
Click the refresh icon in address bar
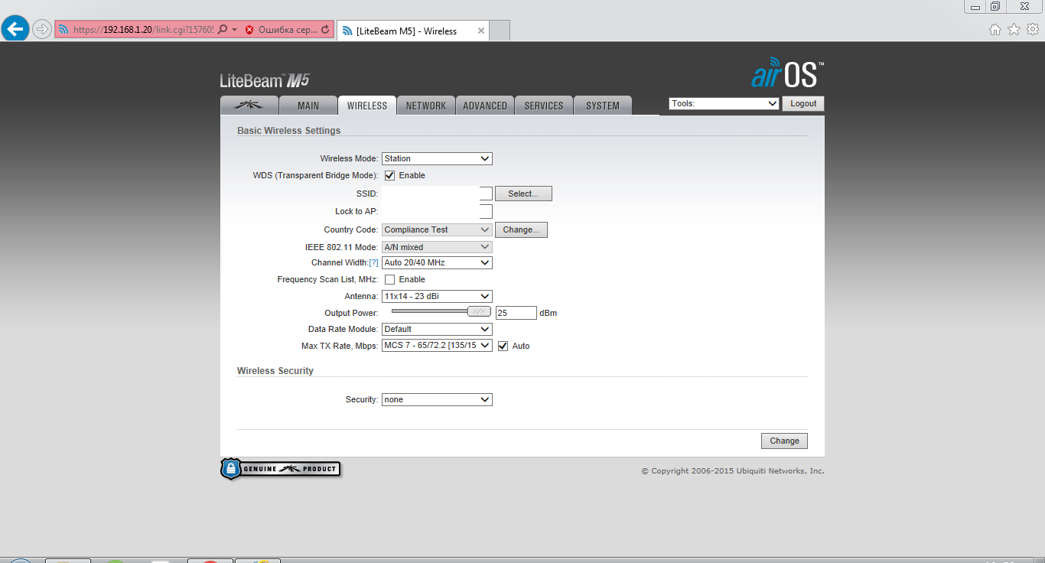pos(325,31)
